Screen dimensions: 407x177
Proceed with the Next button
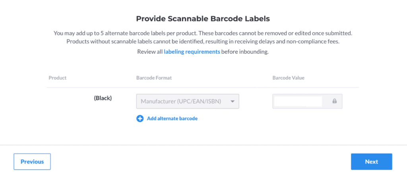[x=371, y=162]
